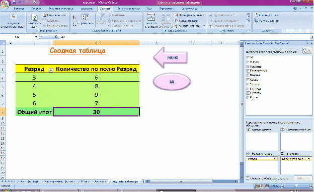Screen dimensions: 314x192
Task: Click the Office button logo
Action: (x=5, y=5)
